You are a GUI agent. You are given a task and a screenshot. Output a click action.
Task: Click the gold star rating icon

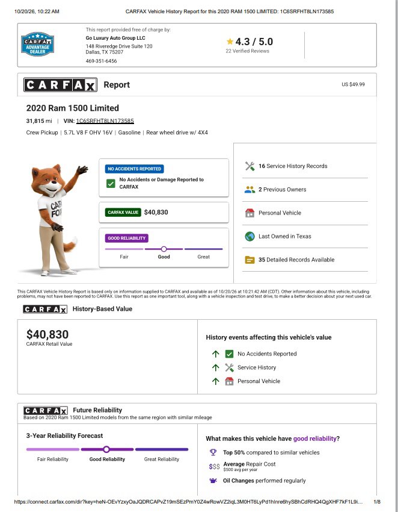coord(230,42)
